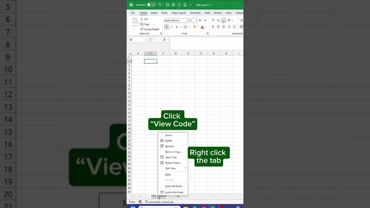Switch to the View ribbon tab
The width and height of the screenshot is (370, 208).
tap(229, 13)
